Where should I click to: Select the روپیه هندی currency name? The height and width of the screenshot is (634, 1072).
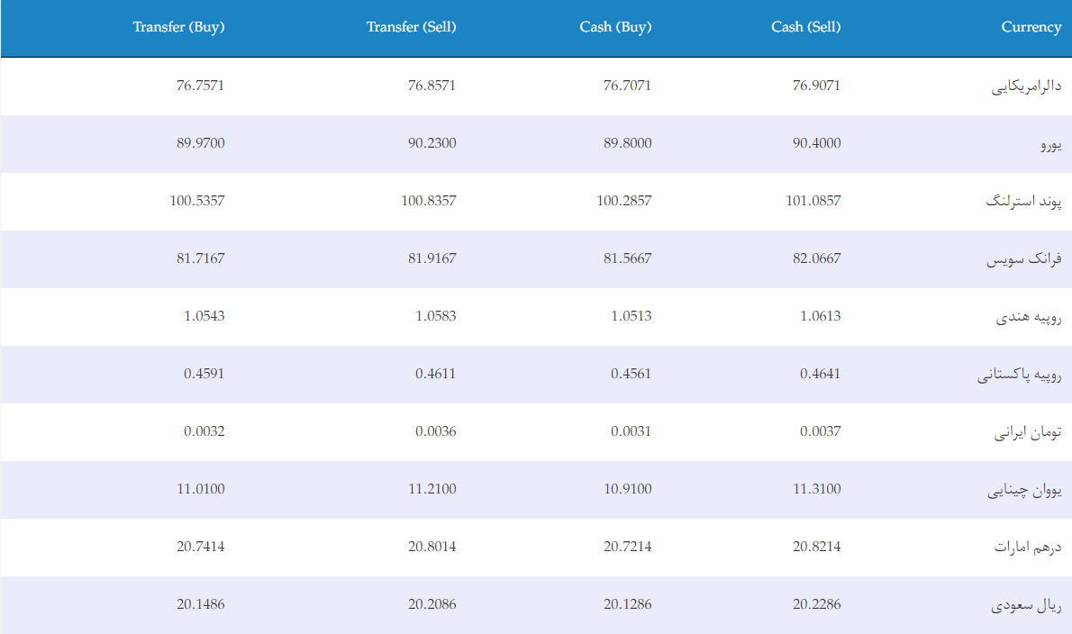point(1028,317)
